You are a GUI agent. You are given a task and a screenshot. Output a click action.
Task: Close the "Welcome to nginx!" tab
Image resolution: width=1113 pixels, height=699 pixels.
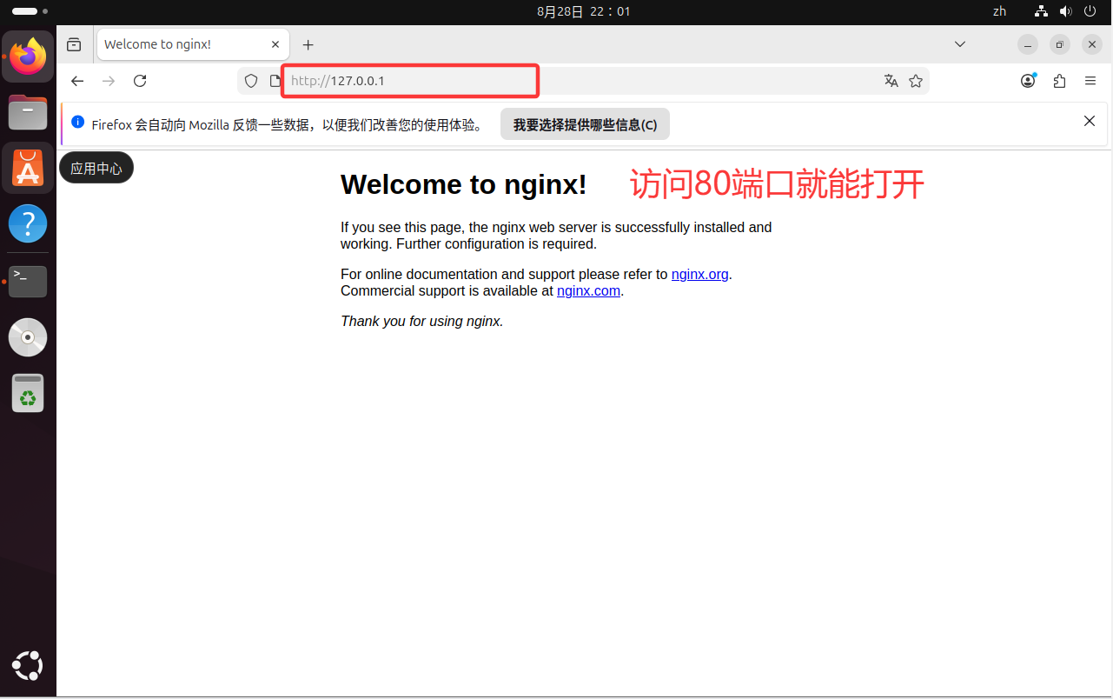(275, 44)
